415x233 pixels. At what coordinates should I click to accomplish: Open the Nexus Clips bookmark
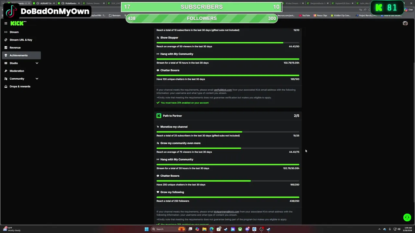(x=320, y=16)
